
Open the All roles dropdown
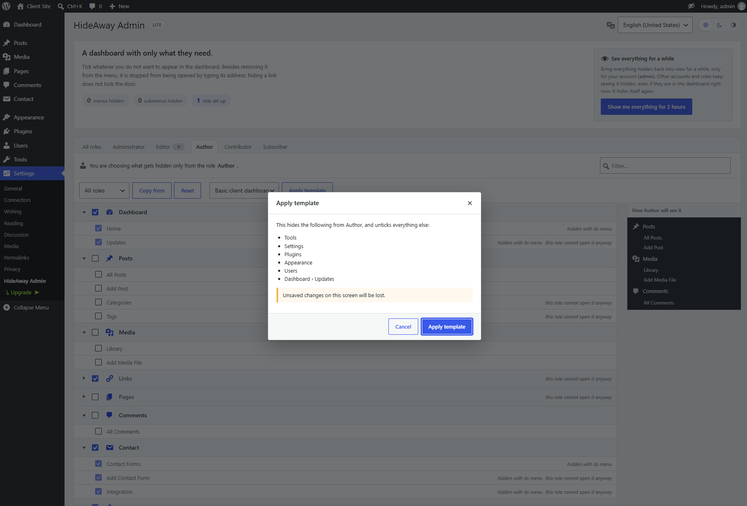104,190
